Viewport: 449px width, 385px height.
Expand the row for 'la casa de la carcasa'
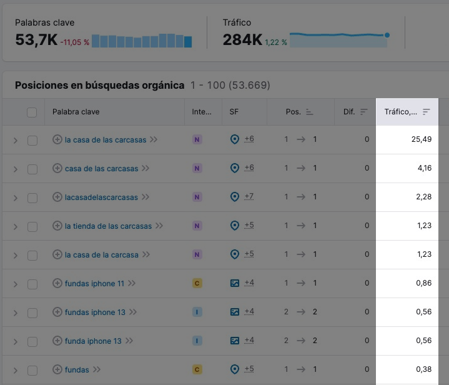(16, 255)
